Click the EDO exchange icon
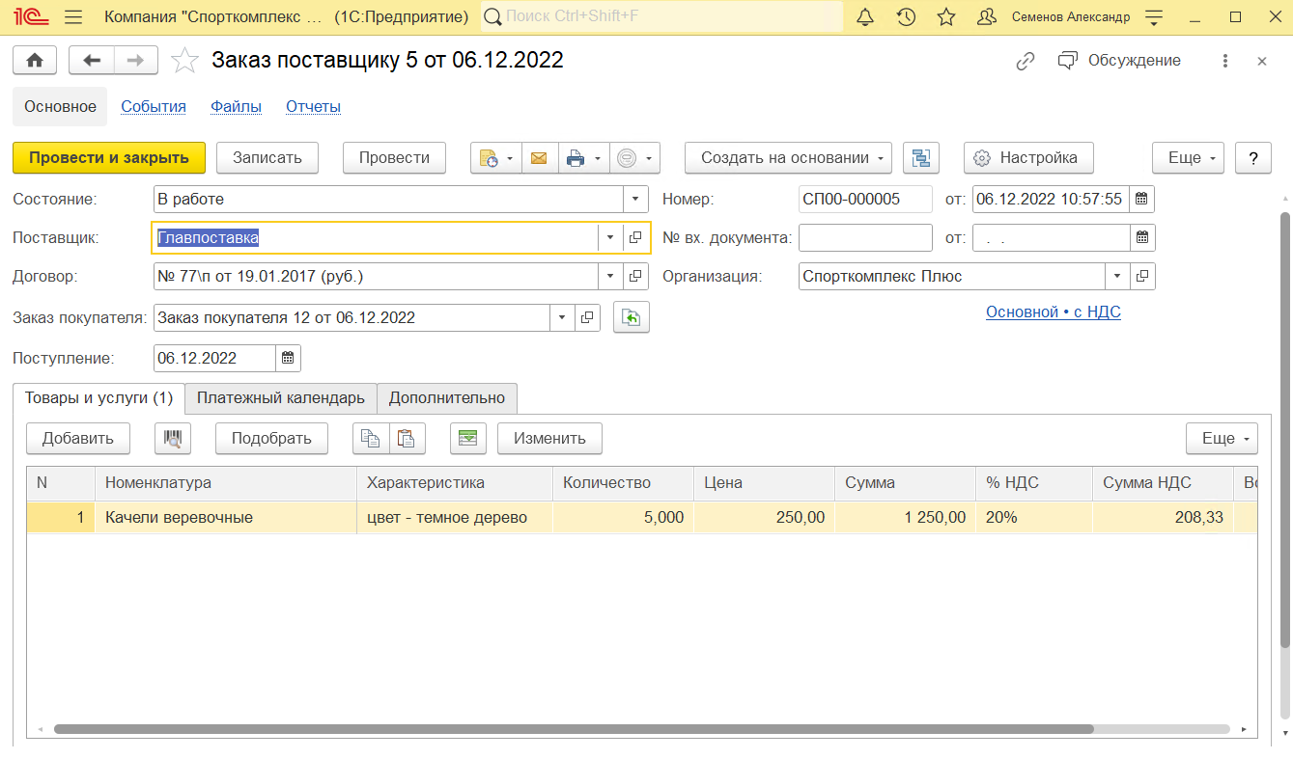The image size is (1293, 759). click(x=627, y=158)
